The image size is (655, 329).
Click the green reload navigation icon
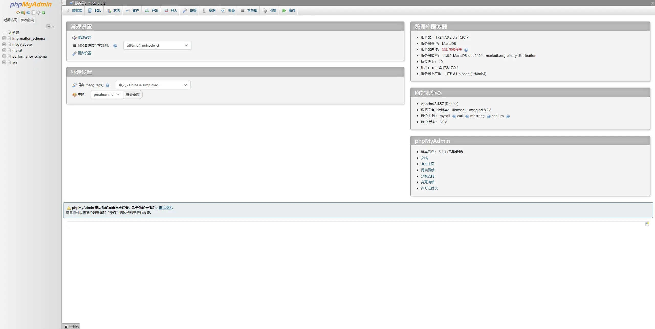click(x=43, y=13)
